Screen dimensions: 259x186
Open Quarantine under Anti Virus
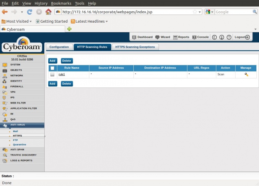click(x=19, y=145)
